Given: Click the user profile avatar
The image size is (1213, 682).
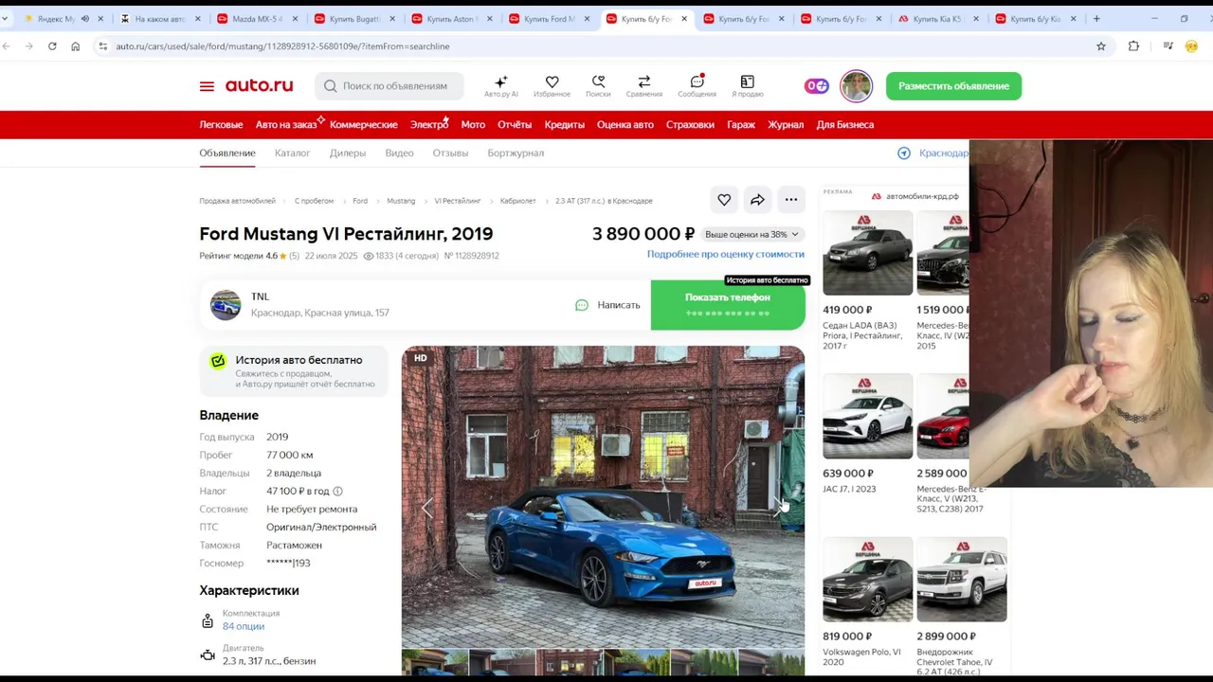Looking at the screenshot, I should click(856, 86).
